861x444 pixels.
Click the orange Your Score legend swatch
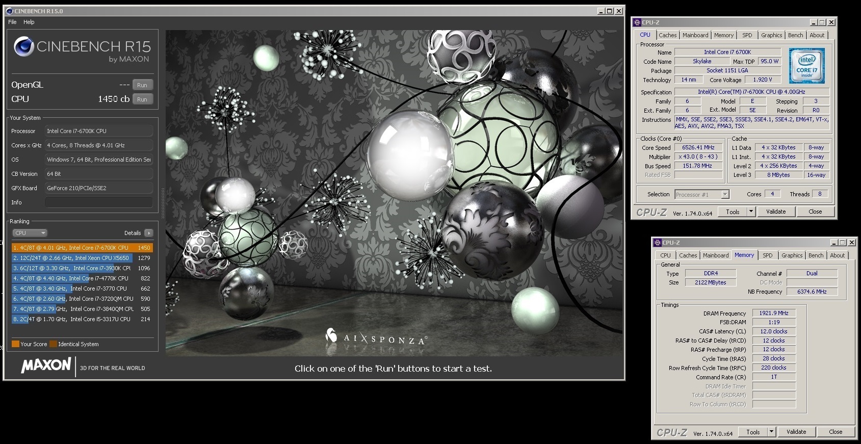tap(15, 344)
